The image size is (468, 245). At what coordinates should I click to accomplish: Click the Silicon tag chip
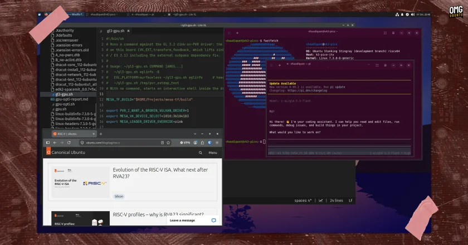tap(119, 197)
